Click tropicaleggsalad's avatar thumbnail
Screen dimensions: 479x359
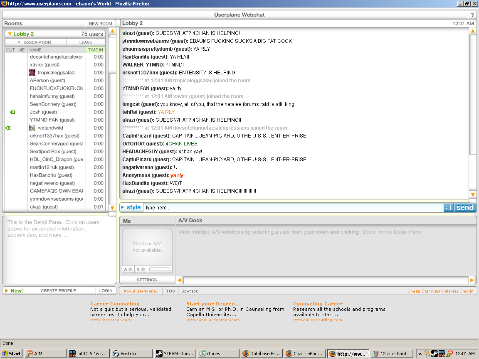(32, 73)
